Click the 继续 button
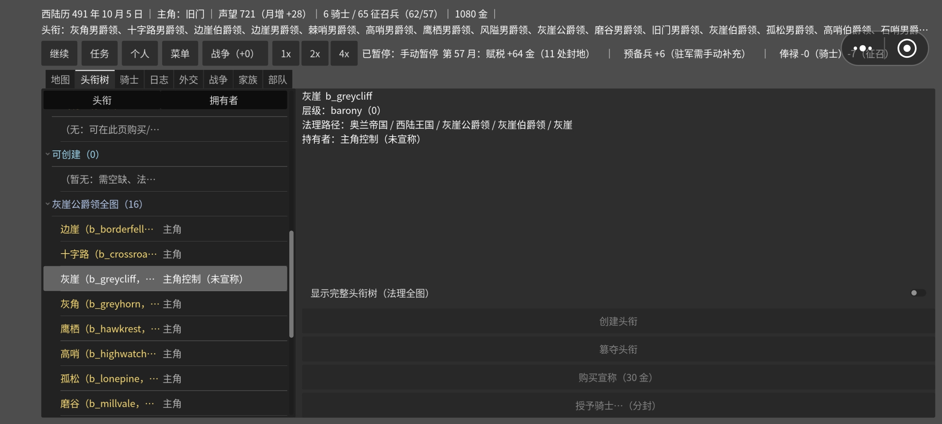The width and height of the screenshot is (942, 424). tap(60, 53)
